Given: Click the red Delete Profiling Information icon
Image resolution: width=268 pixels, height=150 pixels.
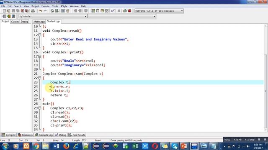Looking at the screenshot, I should pyautogui.click(x=129, y=11).
